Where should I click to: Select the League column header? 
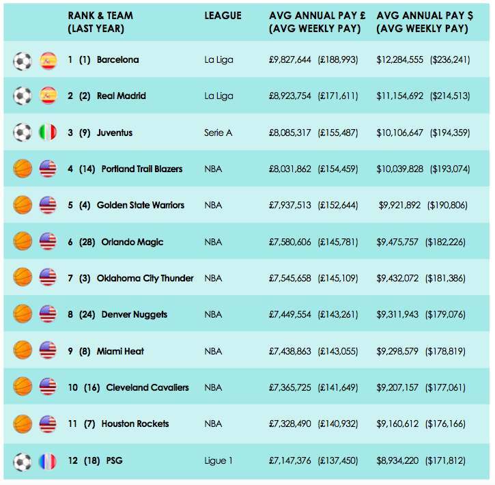coord(223,16)
